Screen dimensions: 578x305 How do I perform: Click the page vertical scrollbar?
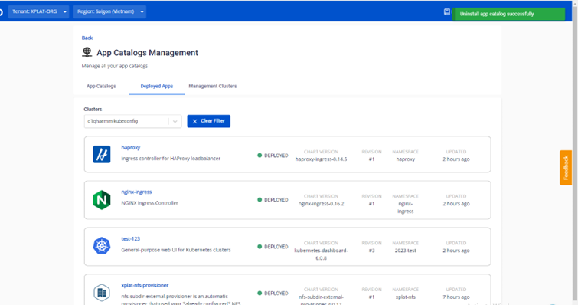[575, 152]
